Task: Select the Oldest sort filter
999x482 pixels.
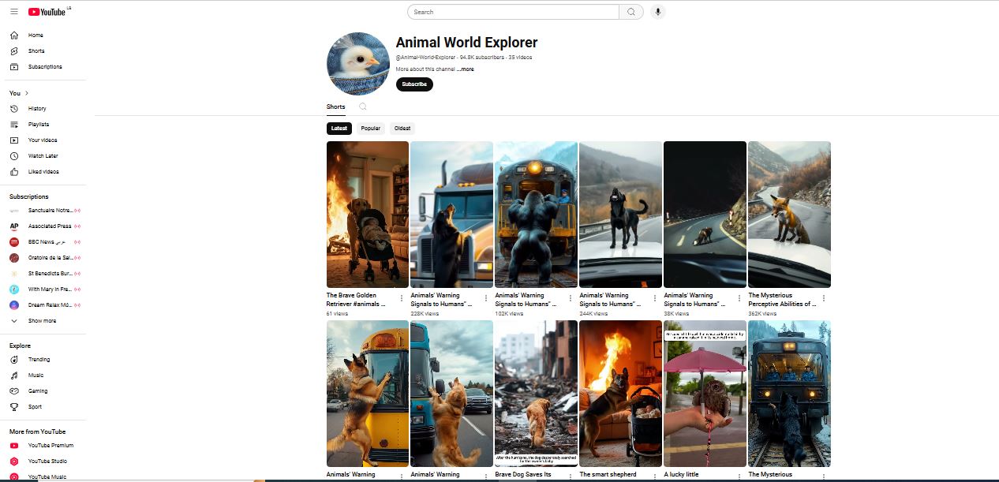Action: point(402,129)
